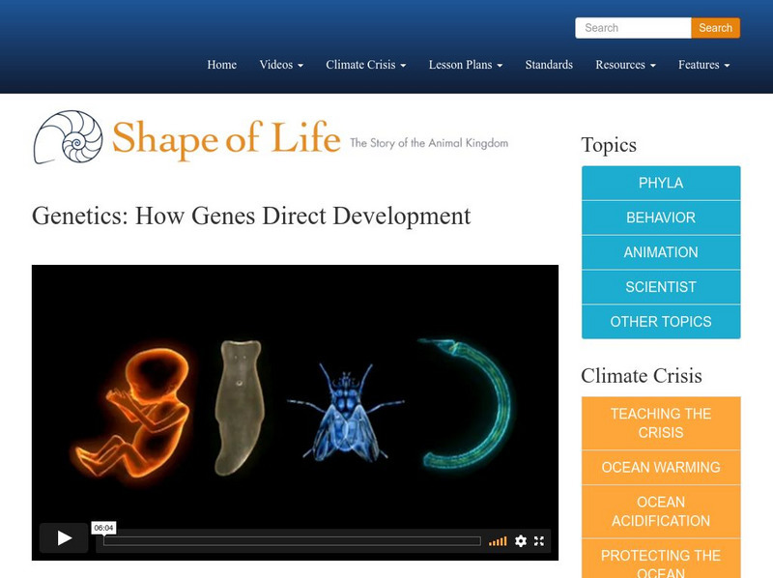
Task: Select the SCIENTIST topic
Action: coord(661,286)
